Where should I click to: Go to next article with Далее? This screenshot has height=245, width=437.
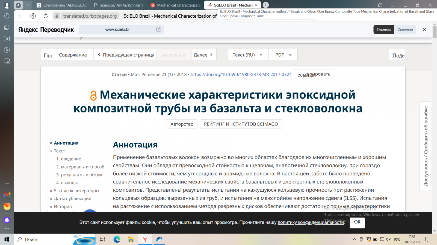(x=203, y=55)
